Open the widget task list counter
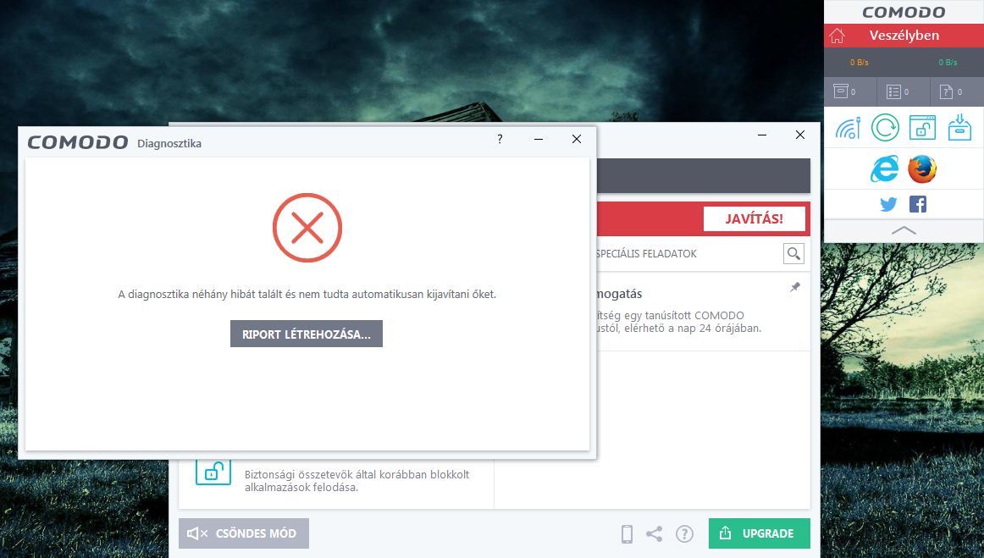 898,91
